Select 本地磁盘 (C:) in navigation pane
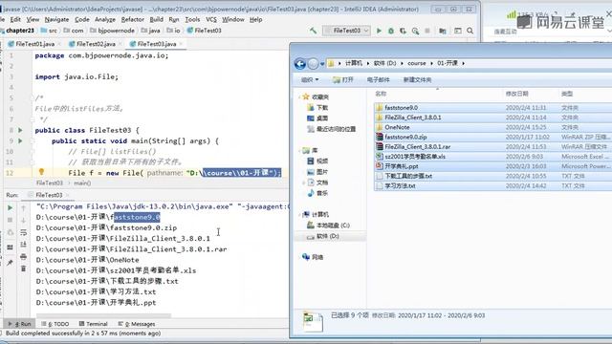This screenshot has width=612, height=344. (x=333, y=226)
